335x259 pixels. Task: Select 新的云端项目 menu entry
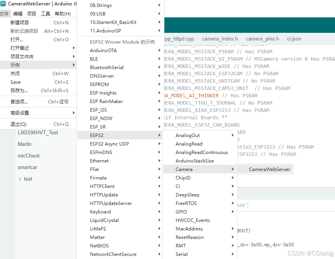tap(38, 31)
